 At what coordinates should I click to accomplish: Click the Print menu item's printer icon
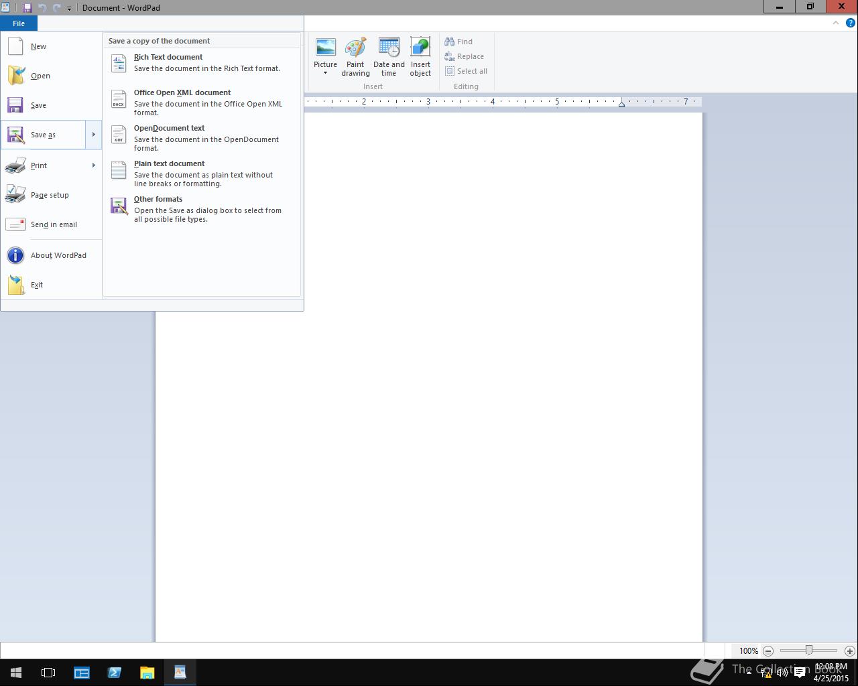point(15,165)
